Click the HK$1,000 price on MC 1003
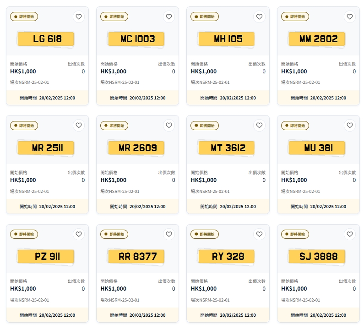The image size is (364, 330). click(114, 71)
